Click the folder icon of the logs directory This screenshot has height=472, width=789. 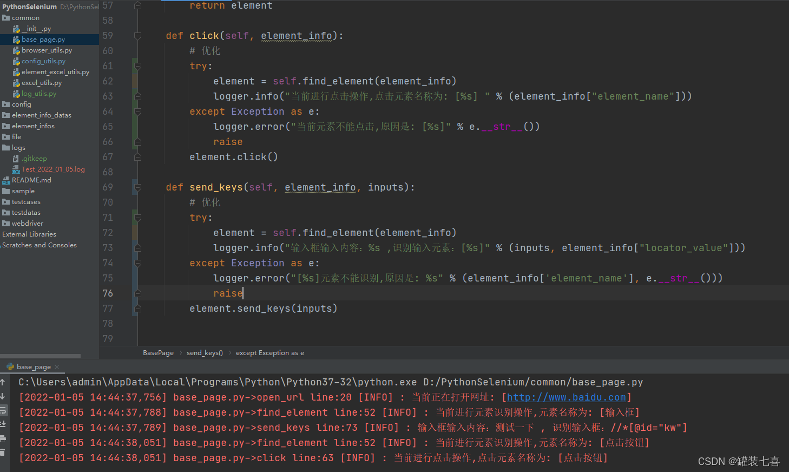(x=6, y=148)
